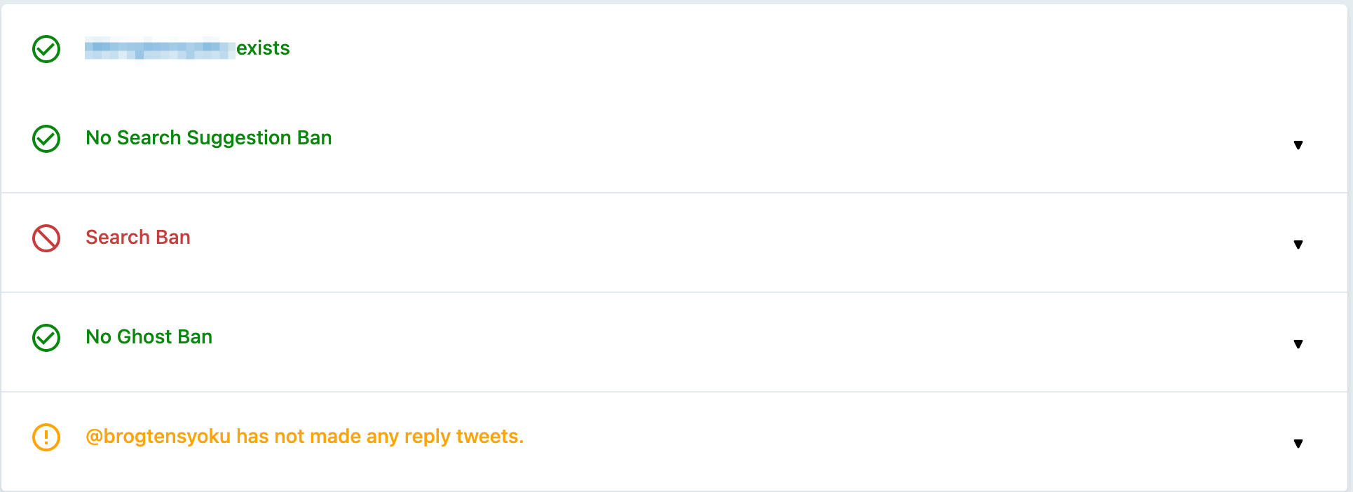This screenshot has width=1353, height=492.
Task: Open the No Ghost Ban result row
Action: 674,342
